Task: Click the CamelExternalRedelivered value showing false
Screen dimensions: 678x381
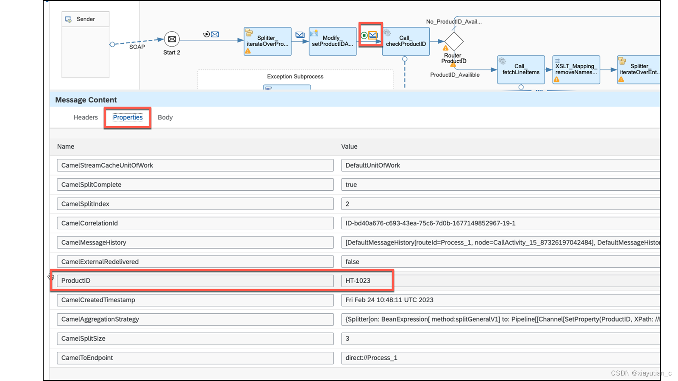Action: point(500,261)
